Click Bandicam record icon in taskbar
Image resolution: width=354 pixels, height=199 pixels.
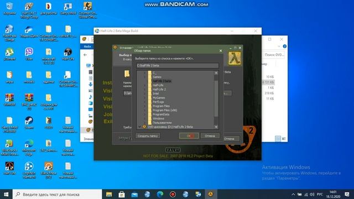173,194
